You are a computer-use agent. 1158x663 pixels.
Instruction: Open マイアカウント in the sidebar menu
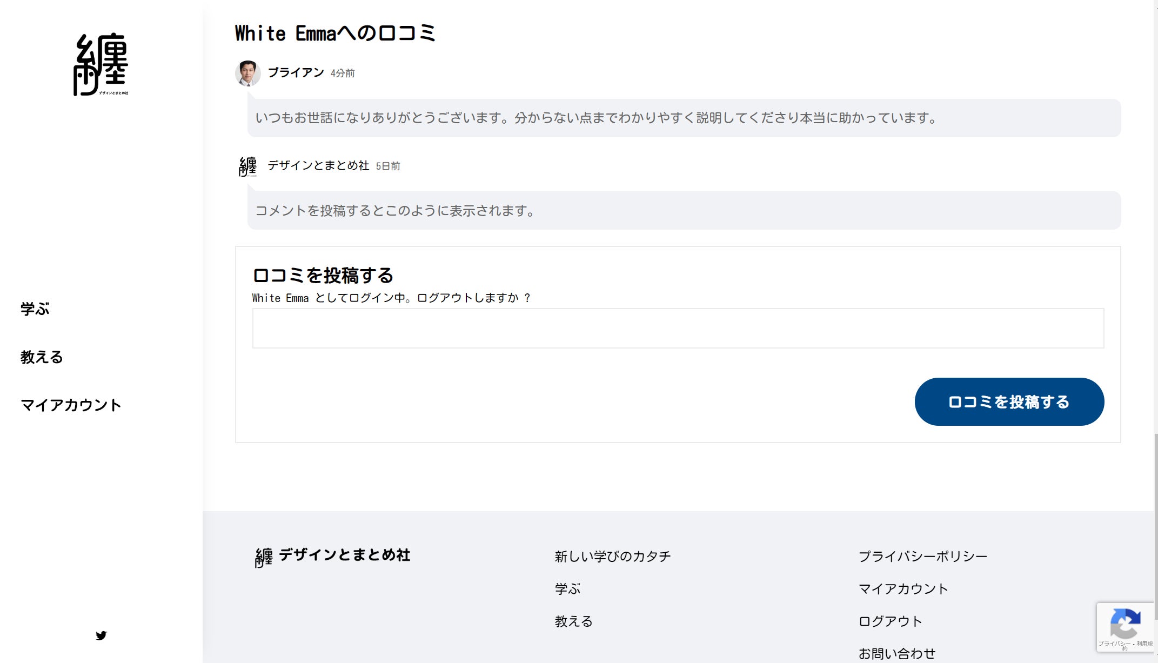click(71, 405)
